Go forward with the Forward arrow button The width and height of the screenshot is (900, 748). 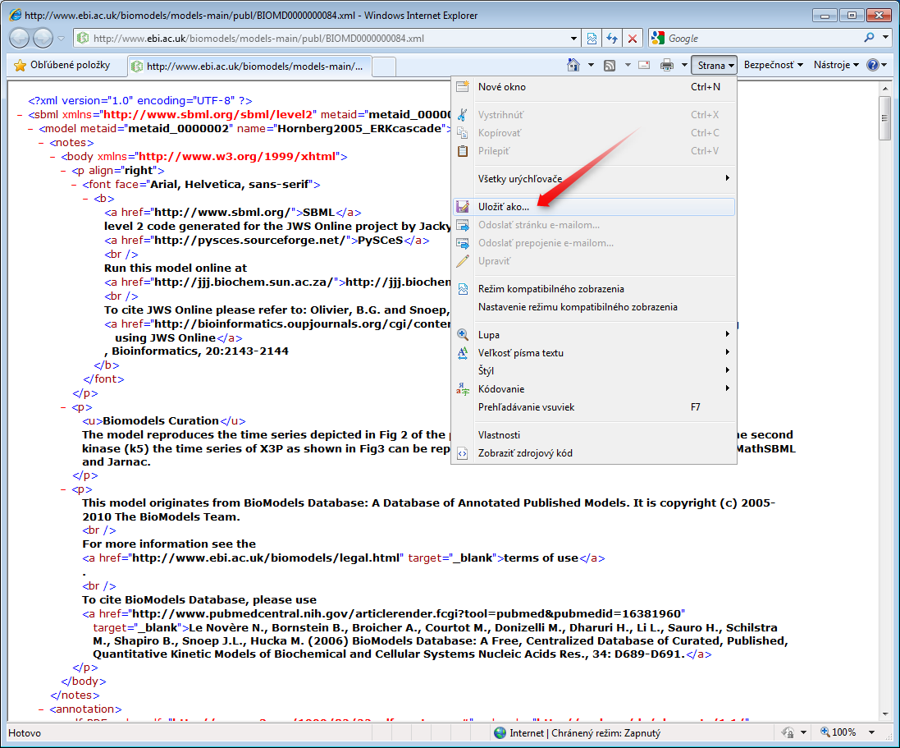pyautogui.click(x=43, y=39)
